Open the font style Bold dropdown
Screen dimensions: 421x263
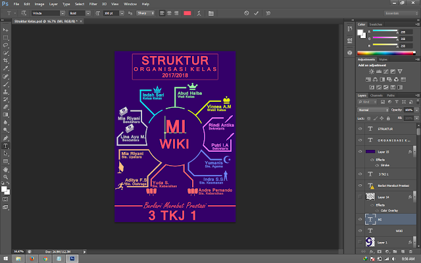(x=89, y=12)
